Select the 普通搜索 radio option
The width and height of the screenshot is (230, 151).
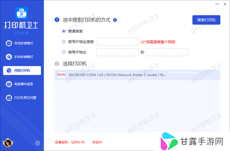64,31
